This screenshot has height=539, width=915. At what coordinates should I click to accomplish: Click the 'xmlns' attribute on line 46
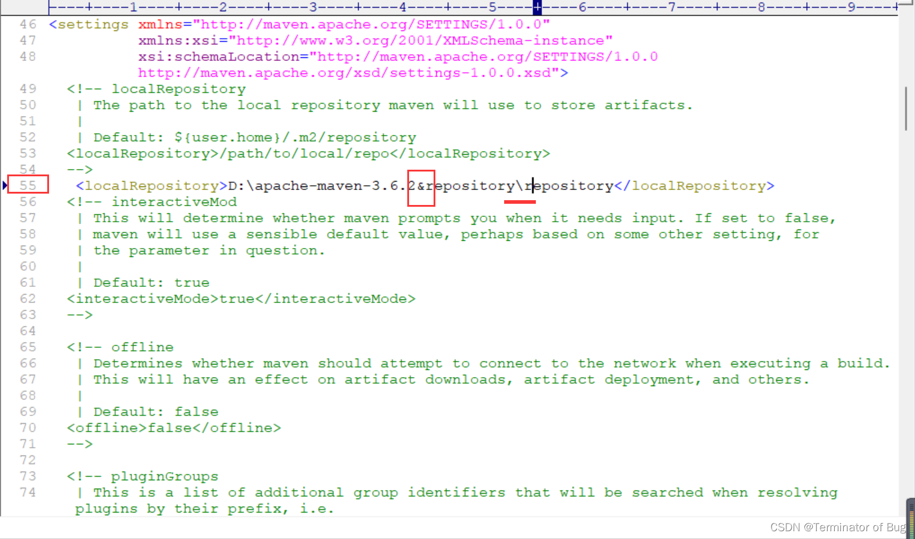tap(160, 24)
